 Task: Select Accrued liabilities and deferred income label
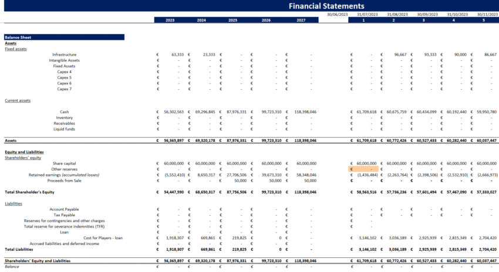(65, 243)
